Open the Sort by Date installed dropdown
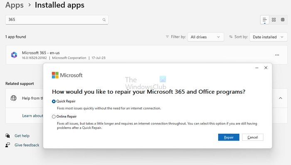The image size is (291, 165). (269, 37)
